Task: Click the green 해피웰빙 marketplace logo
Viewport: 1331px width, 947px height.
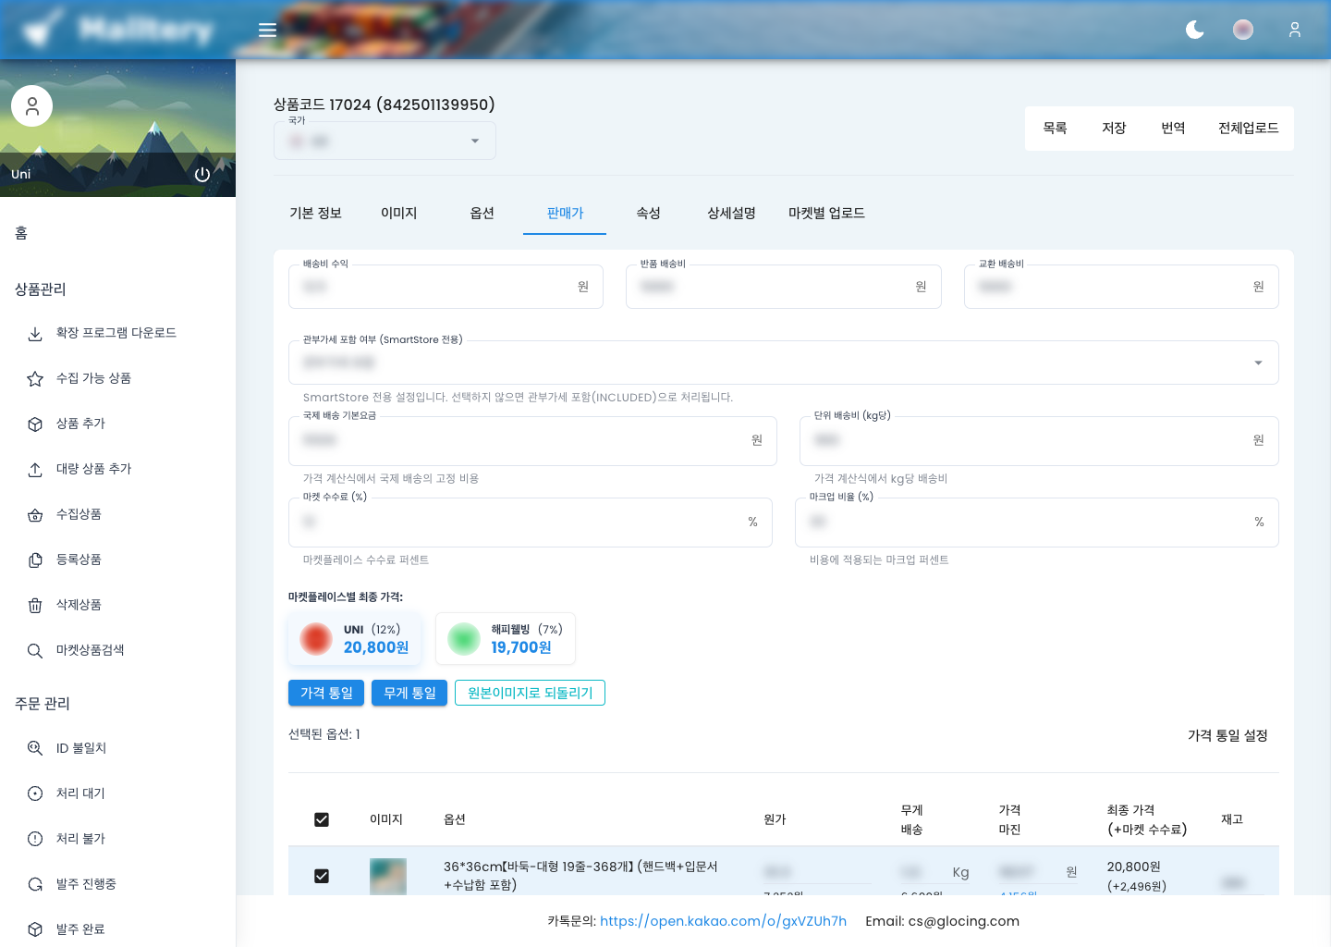Action: coord(463,639)
